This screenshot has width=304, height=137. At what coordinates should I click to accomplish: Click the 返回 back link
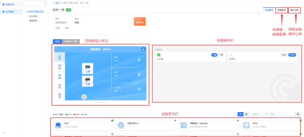[x=56, y=3]
